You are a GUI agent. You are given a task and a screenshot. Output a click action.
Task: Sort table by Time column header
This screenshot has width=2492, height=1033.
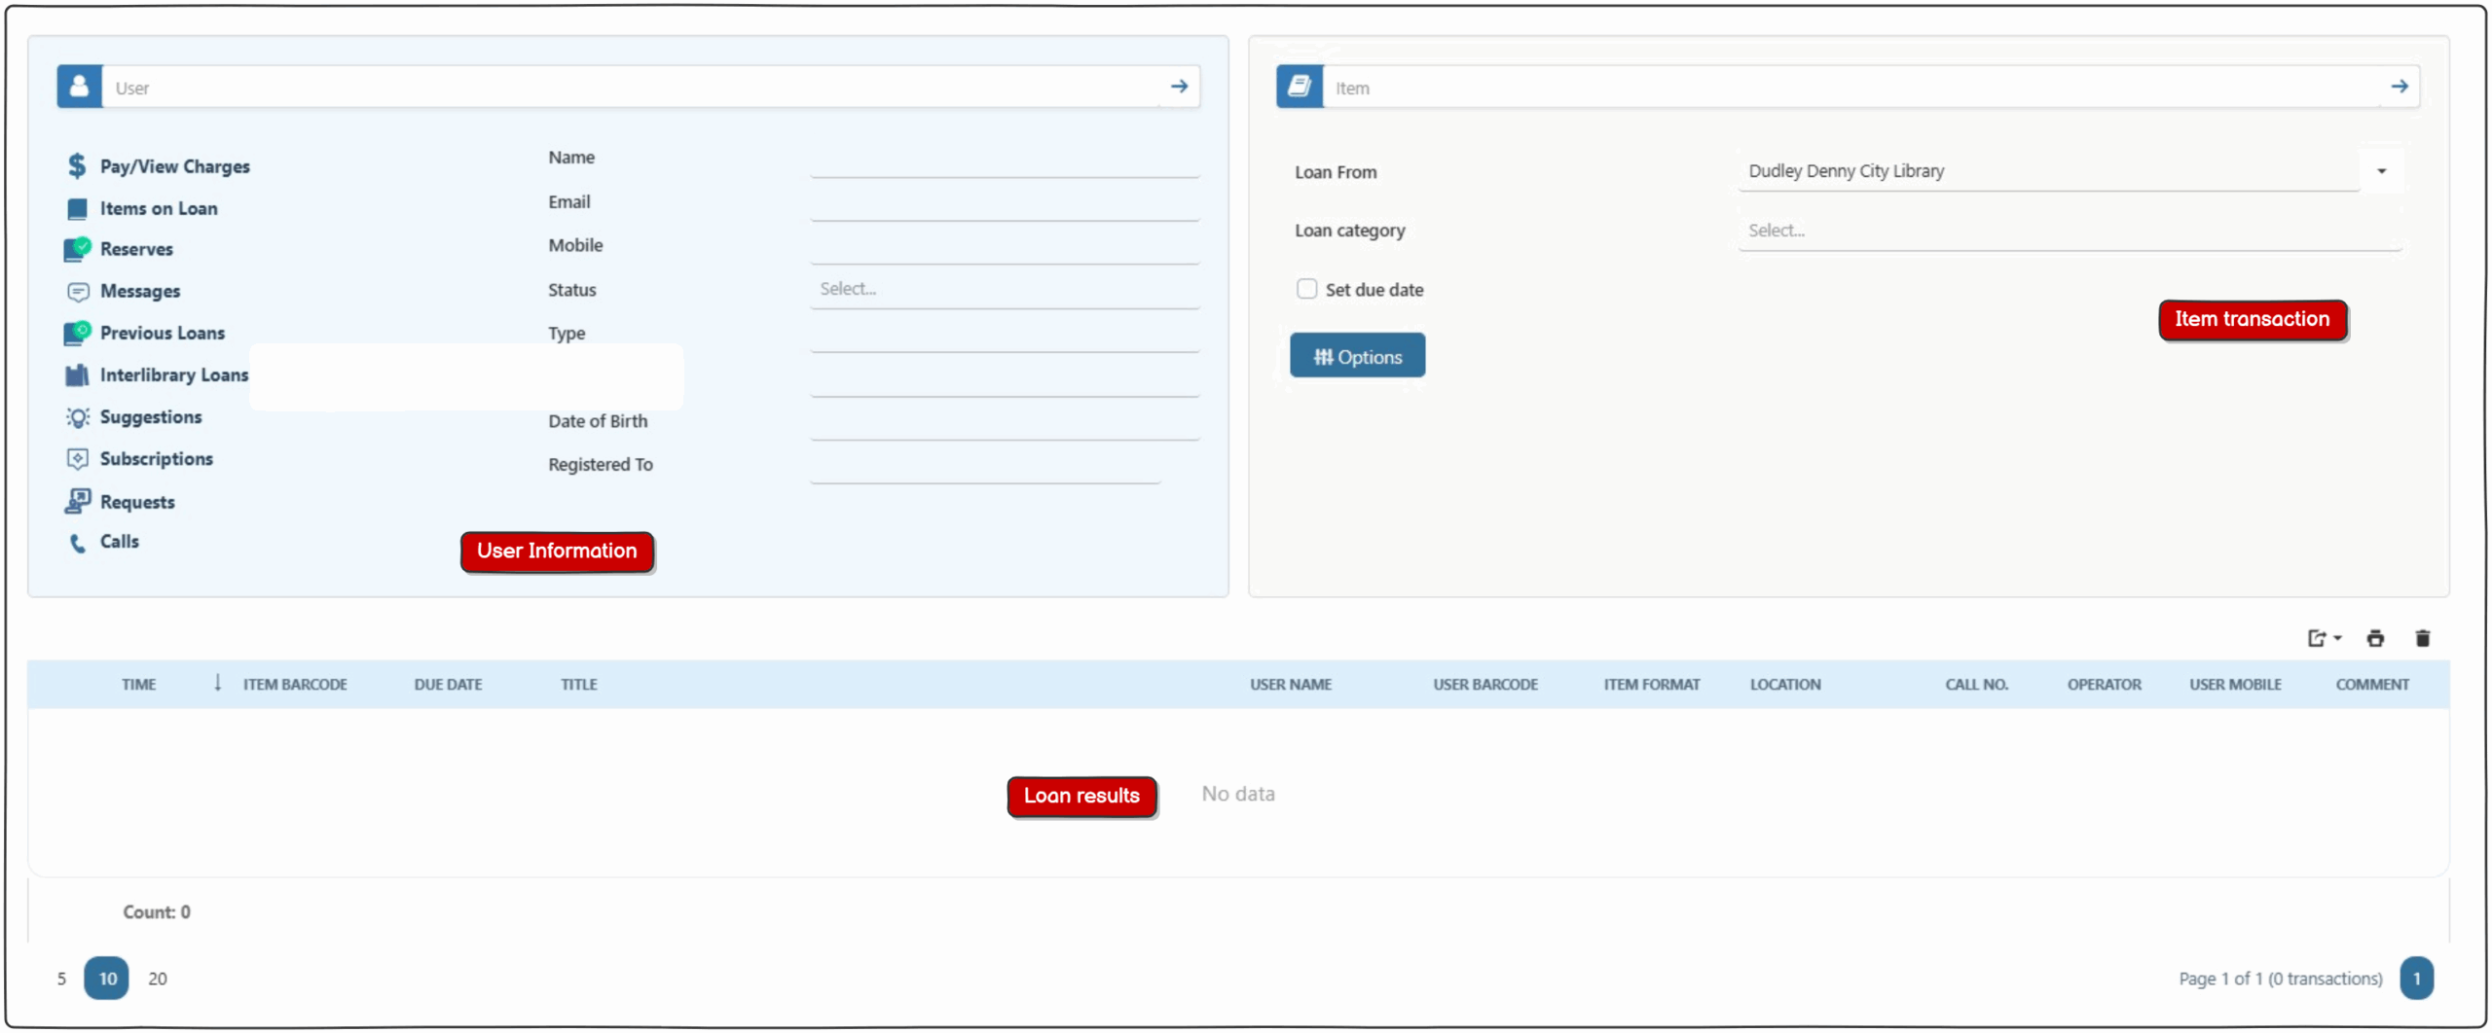point(138,684)
